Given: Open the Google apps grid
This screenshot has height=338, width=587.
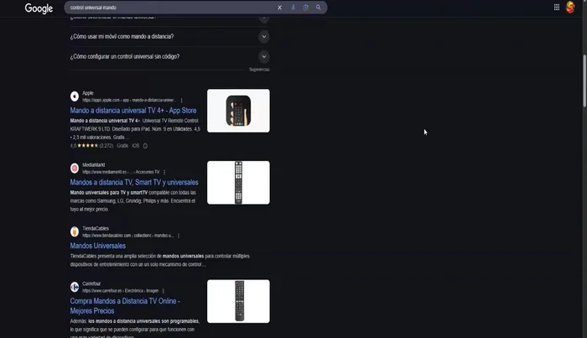Looking at the screenshot, I should [557, 8].
